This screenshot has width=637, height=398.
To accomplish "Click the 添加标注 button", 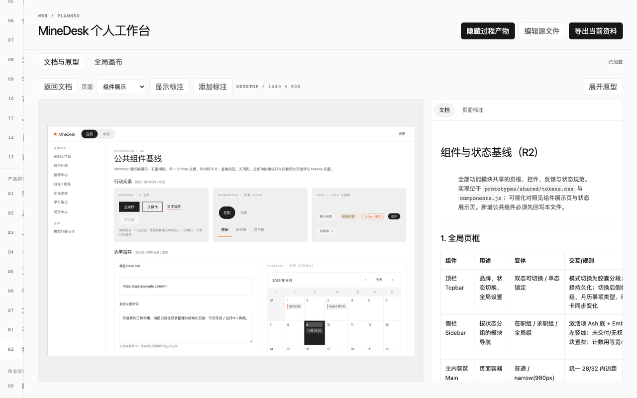I will tap(212, 87).
